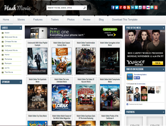The height and width of the screenshot is (126, 166).
Task: Open the YouTube icon in header
Action: click(x=156, y=8)
